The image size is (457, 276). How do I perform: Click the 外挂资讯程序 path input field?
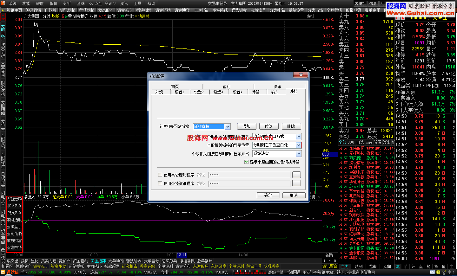249,183
